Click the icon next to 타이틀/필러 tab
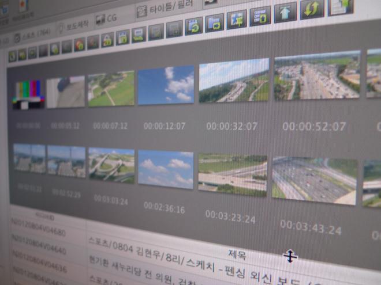This screenshot has height=285, width=381. click(x=141, y=11)
